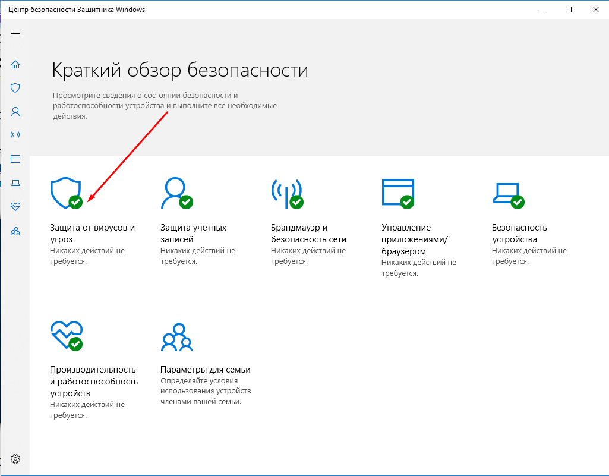
Task: Click status text under 'Безопасность устройства'
Action: (x=529, y=256)
